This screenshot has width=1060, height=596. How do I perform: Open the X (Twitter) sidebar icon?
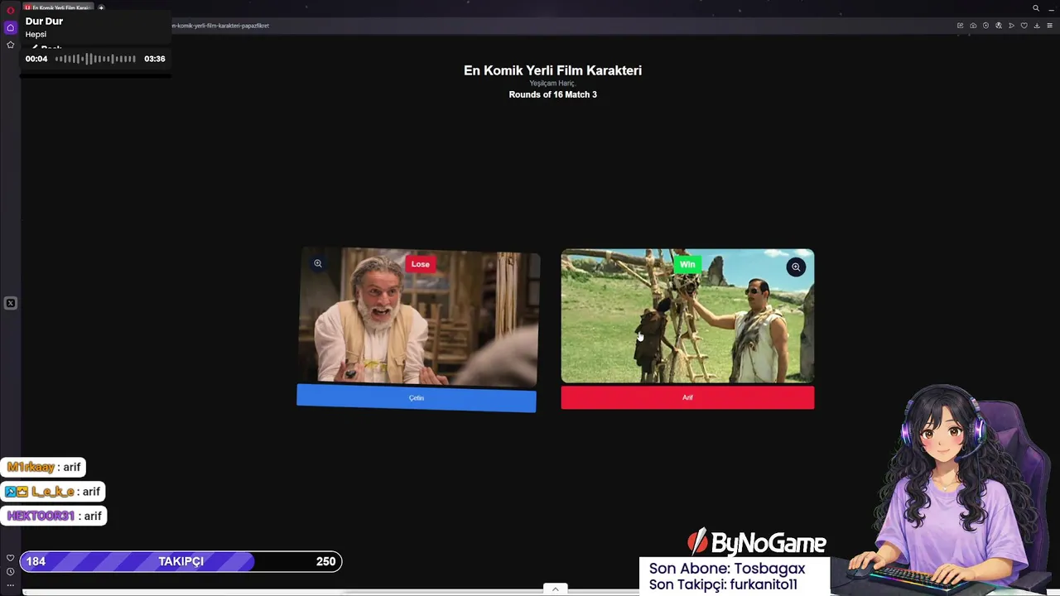10,303
